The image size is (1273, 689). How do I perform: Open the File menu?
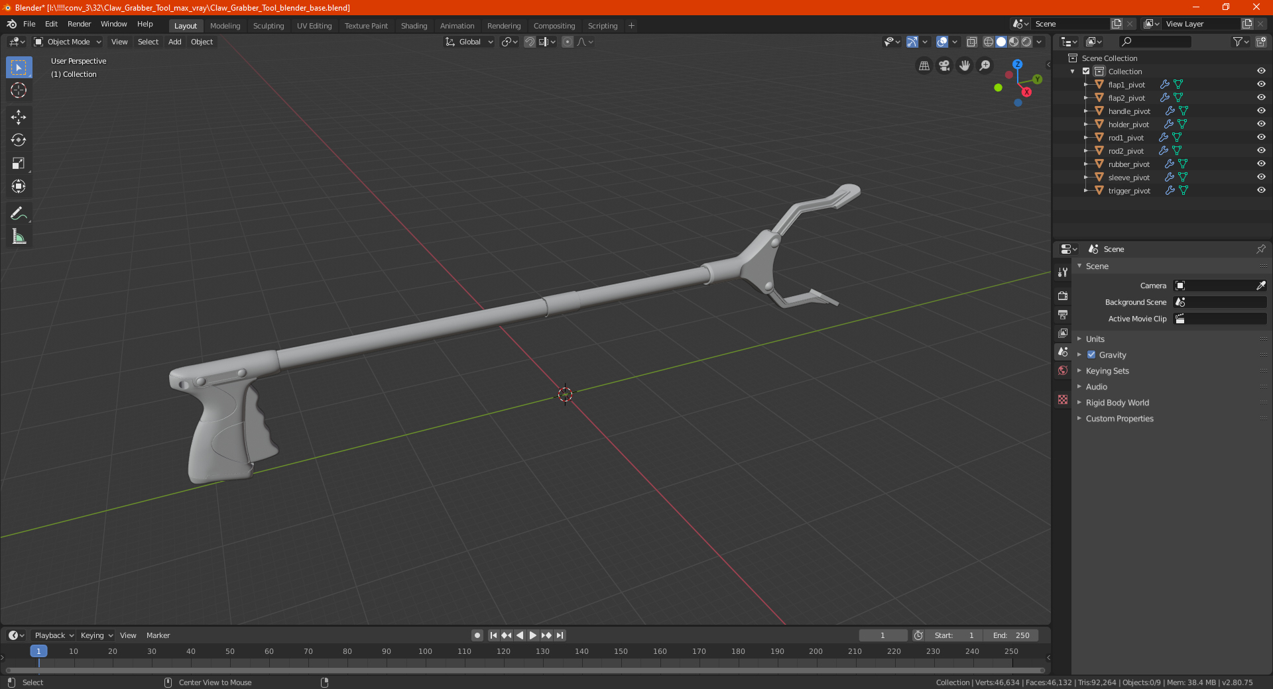(29, 24)
